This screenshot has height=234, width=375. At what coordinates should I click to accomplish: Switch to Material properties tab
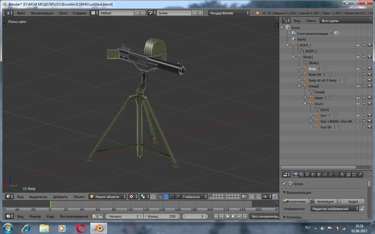tap(342, 175)
